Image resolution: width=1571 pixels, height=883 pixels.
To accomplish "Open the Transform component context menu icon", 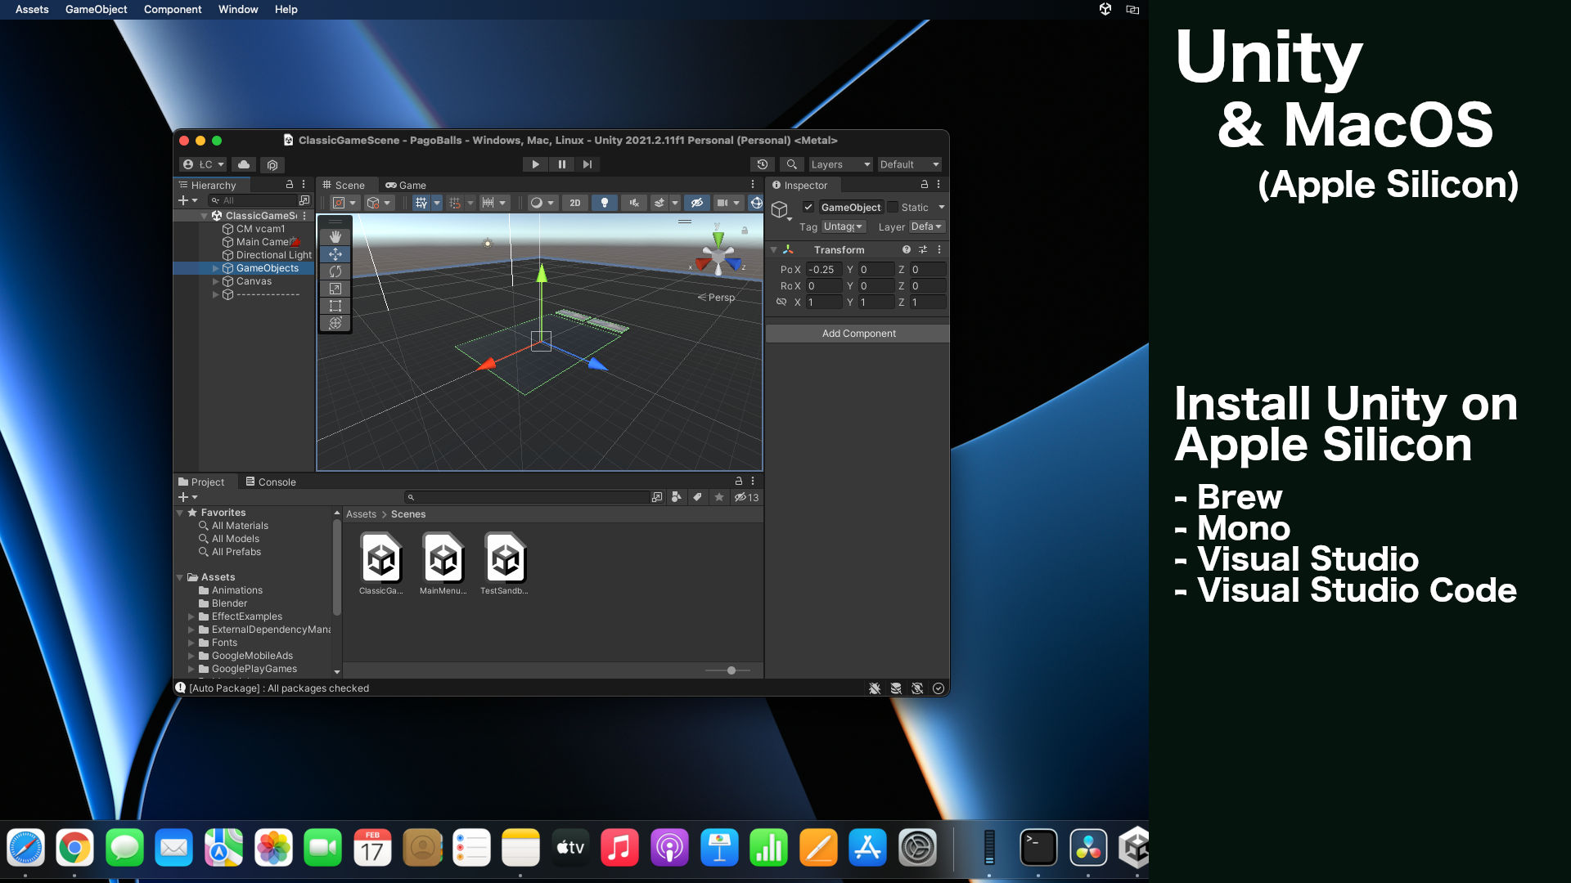I will coord(939,249).
